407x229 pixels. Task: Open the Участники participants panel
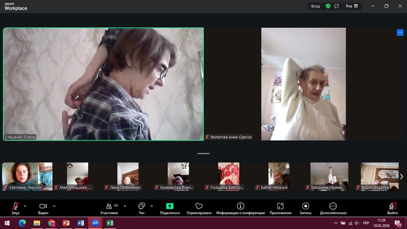click(109, 208)
